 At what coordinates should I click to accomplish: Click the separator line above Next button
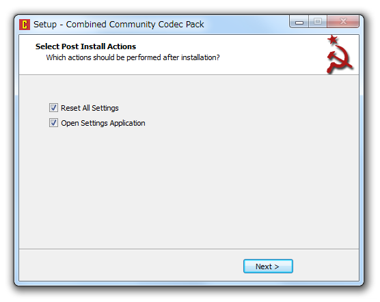pos(189,249)
